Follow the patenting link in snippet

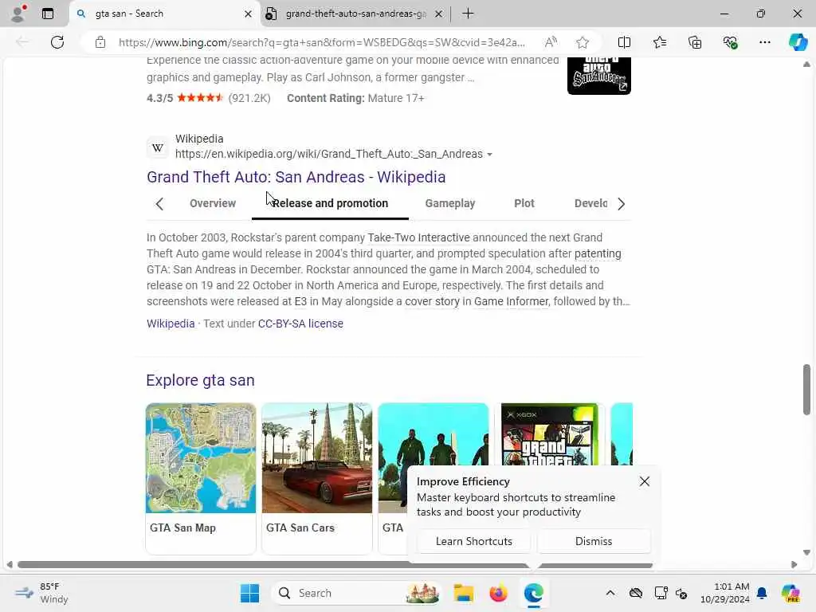[x=598, y=254]
